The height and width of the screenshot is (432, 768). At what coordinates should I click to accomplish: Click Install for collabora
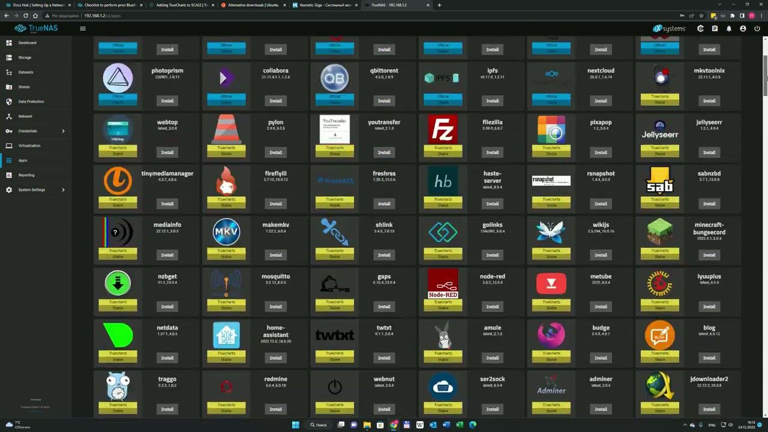pyautogui.click(x=275, y=101)
